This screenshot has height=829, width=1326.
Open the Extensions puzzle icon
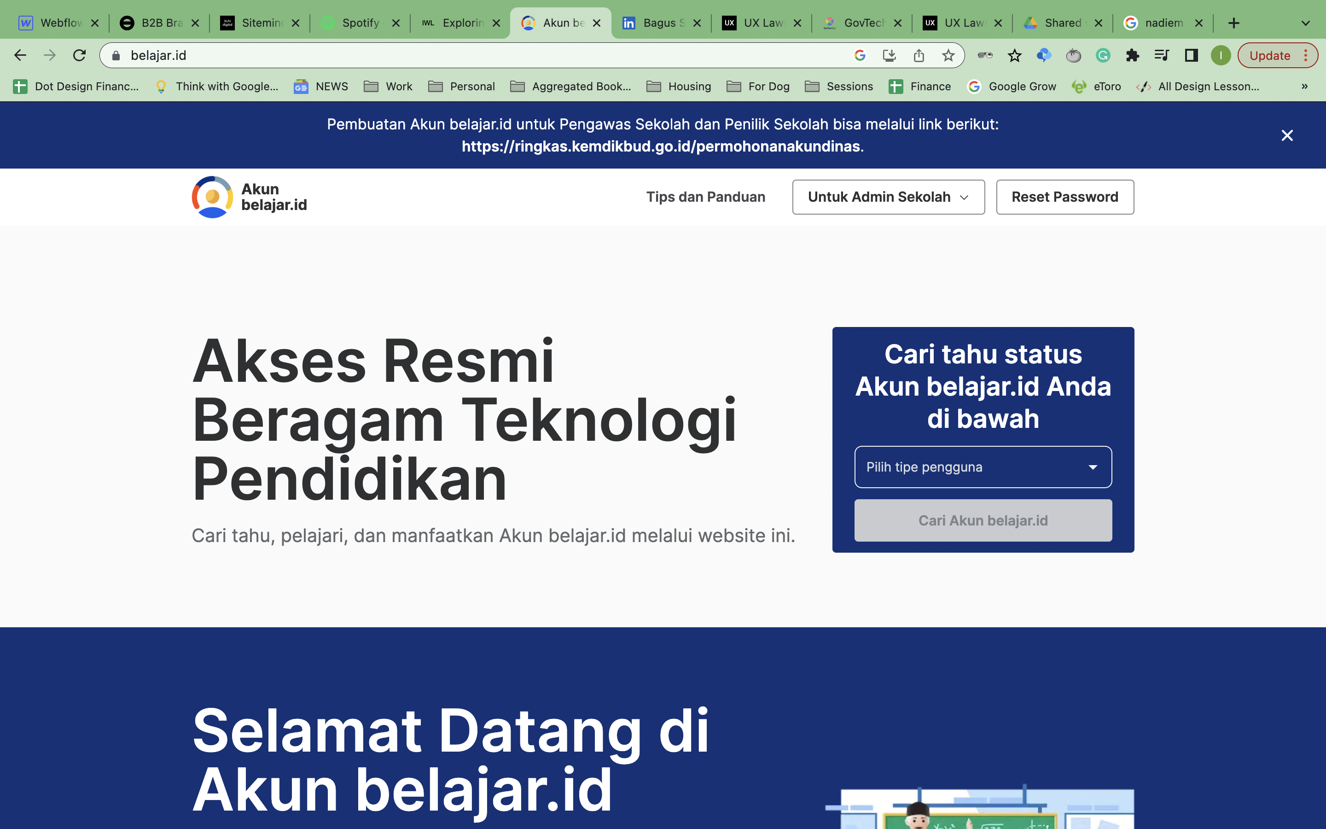click(x=1132, y=55)
